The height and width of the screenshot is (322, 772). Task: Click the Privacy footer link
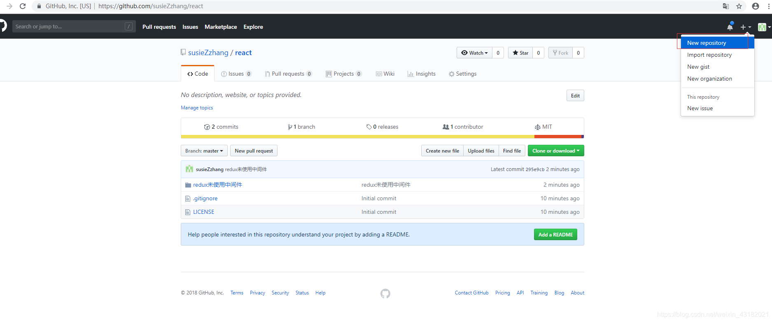click(257, 293)
